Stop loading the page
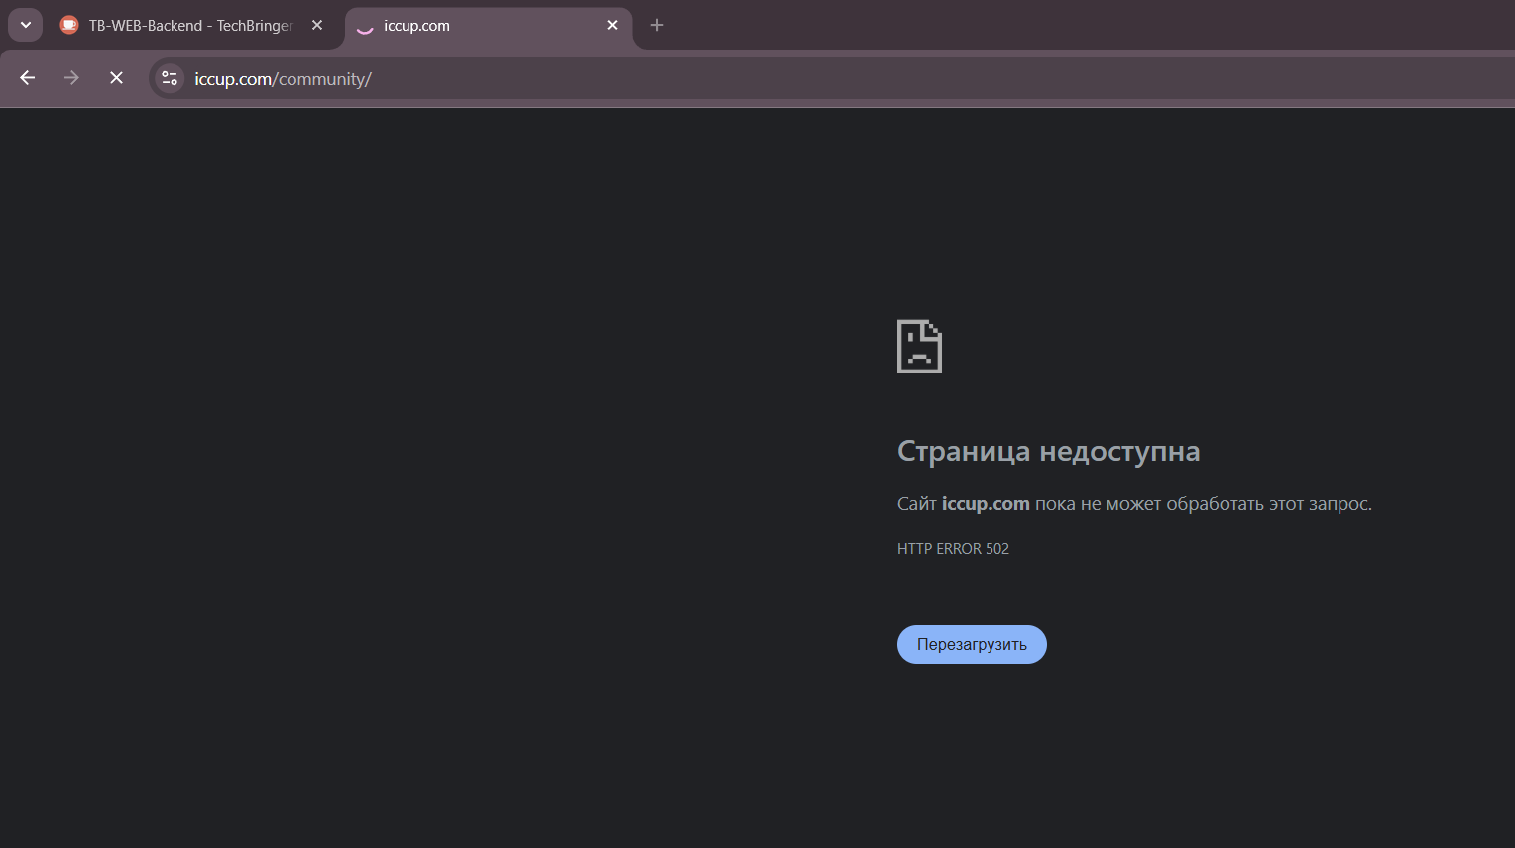 [x=116, y=78]
